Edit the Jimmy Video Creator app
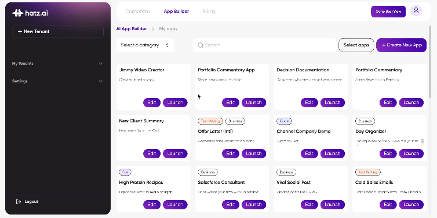437x218 pixels. coord(152,102)
